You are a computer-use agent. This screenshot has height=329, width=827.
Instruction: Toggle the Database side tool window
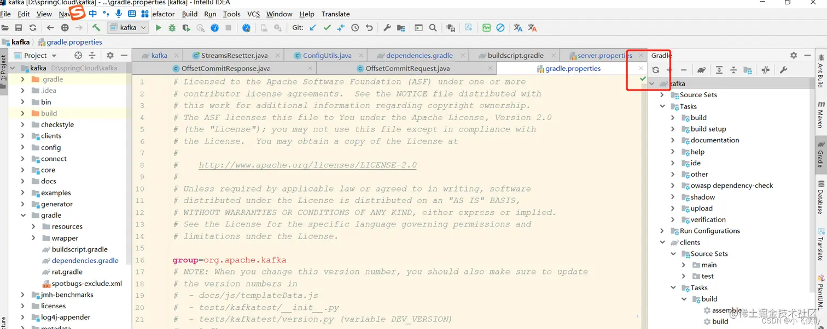click(821, 196)
